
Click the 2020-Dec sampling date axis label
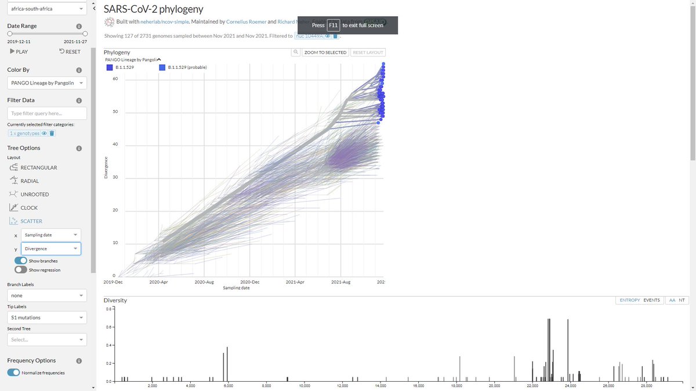coord(249,281)
